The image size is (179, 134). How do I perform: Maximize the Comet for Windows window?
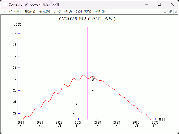pyautogui.click(x=159, y=4)
